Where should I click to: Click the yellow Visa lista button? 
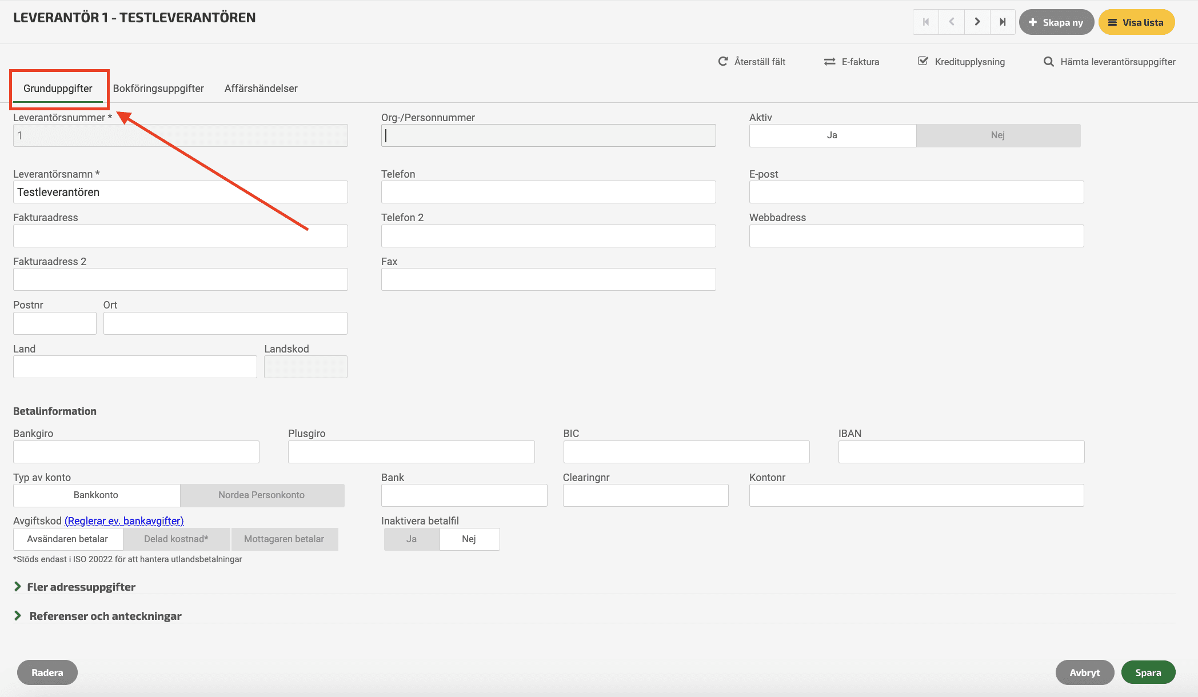(x=1136, y=22)
